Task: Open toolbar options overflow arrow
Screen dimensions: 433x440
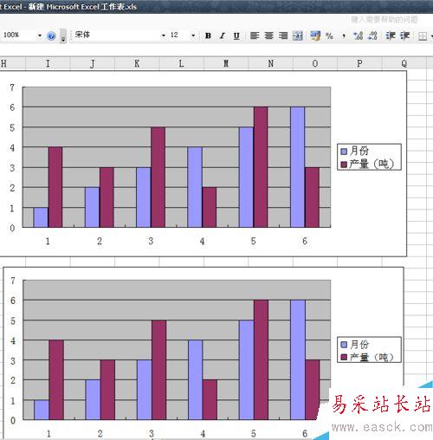Action: pos(63,36)
